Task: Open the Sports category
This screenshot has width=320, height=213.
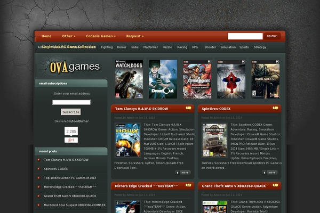Action: pos(244,47)
